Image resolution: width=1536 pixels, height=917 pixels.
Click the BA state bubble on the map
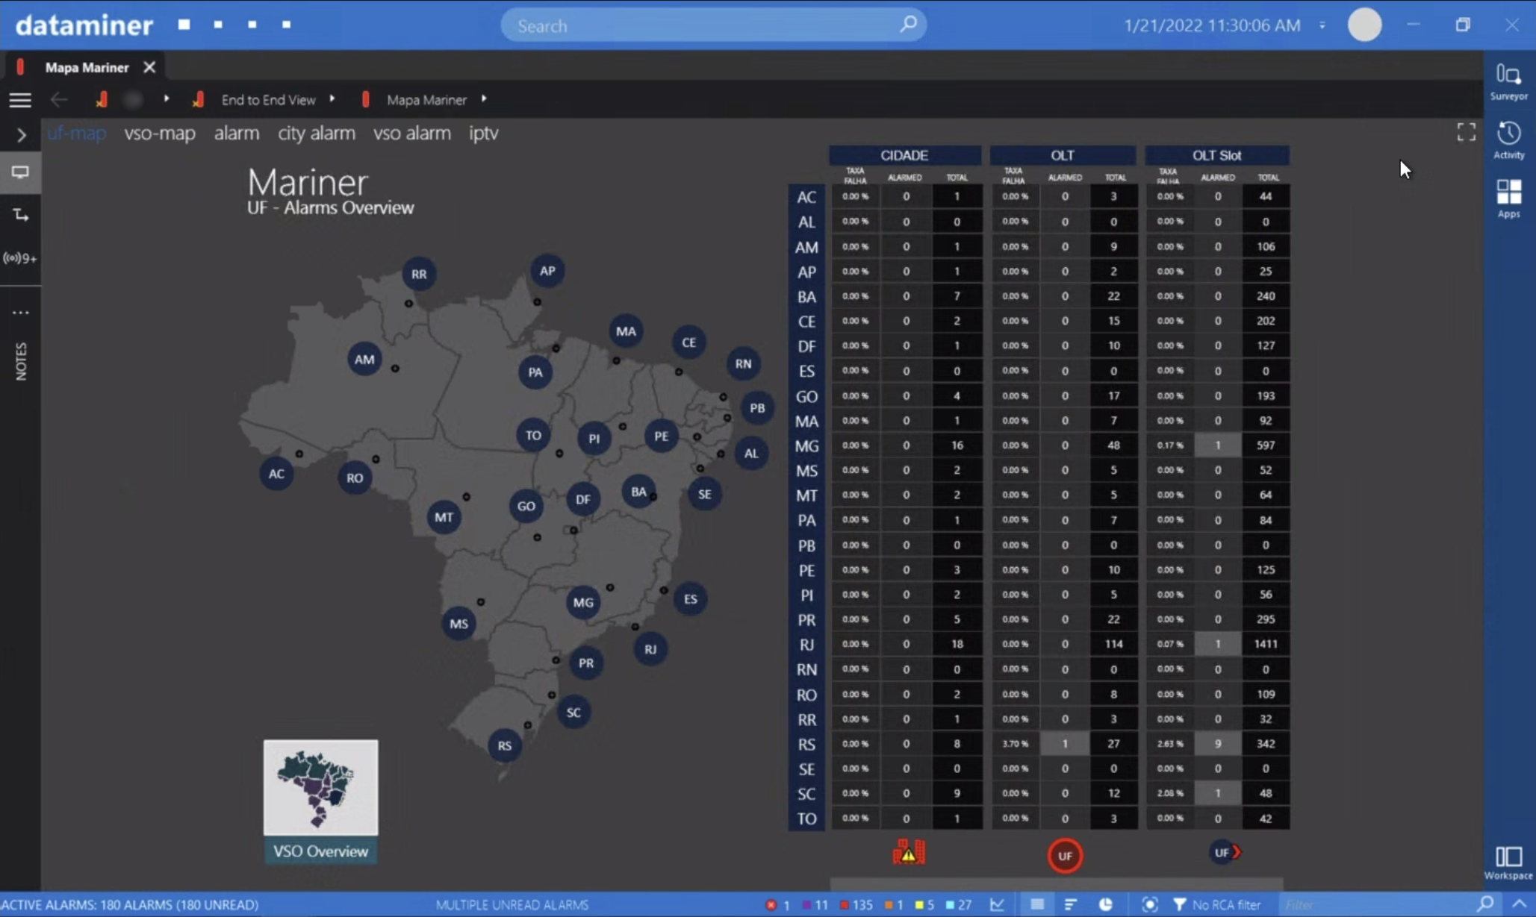click(638, 492)
